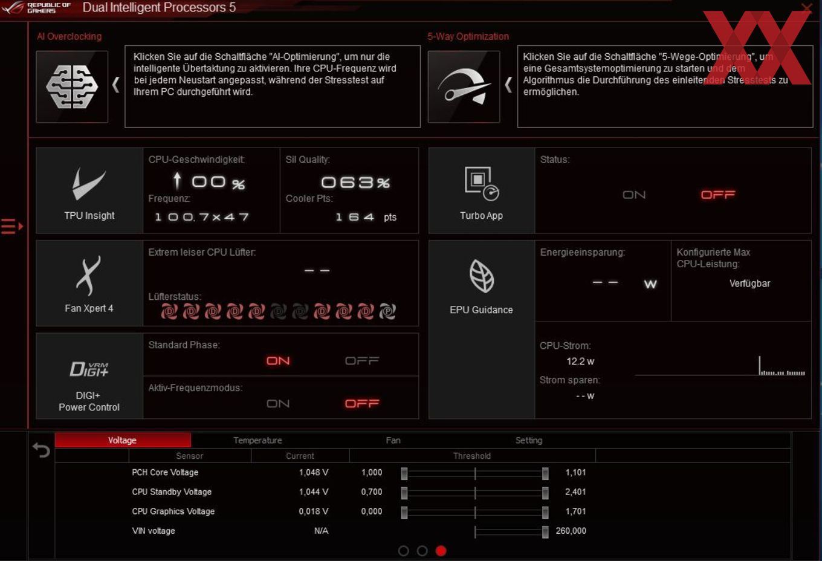Open the TPU Insight panel icon
This screenshot has height=561, width=822.
pos(89,190)
